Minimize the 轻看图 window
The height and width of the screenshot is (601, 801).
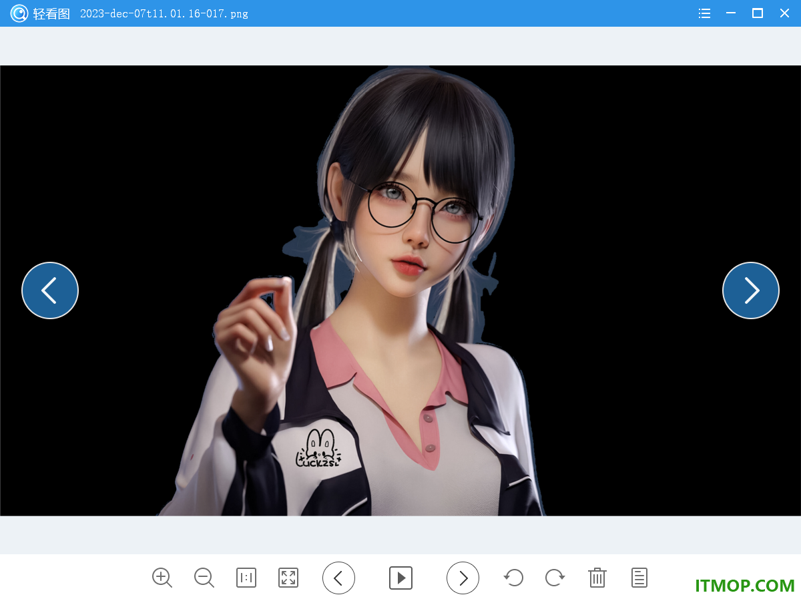tap(731, 13)
